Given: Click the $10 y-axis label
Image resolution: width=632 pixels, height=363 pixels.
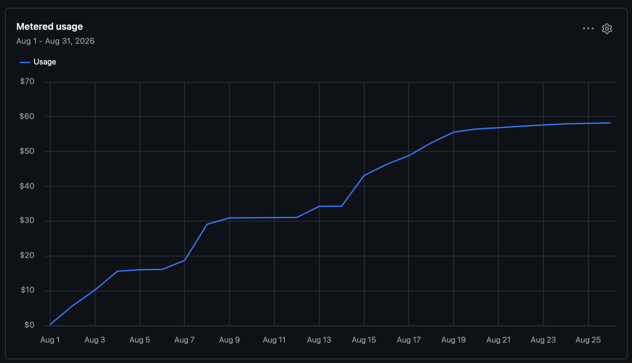Looking at the screenshot, I should point(27,290).
